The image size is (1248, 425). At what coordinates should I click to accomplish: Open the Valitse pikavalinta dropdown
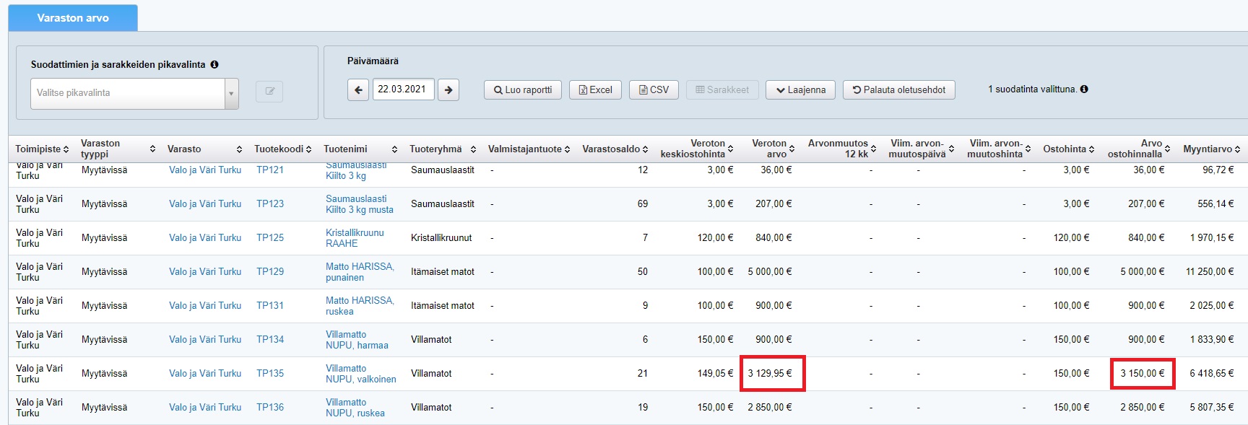[134, 94]
